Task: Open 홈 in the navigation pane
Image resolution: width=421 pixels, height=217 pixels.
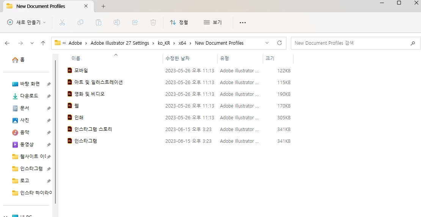Action: [18, 60]
